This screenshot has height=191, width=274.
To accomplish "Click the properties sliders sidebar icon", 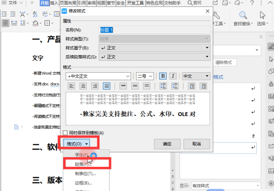I will pyautogui.click(x=271, y=121).
